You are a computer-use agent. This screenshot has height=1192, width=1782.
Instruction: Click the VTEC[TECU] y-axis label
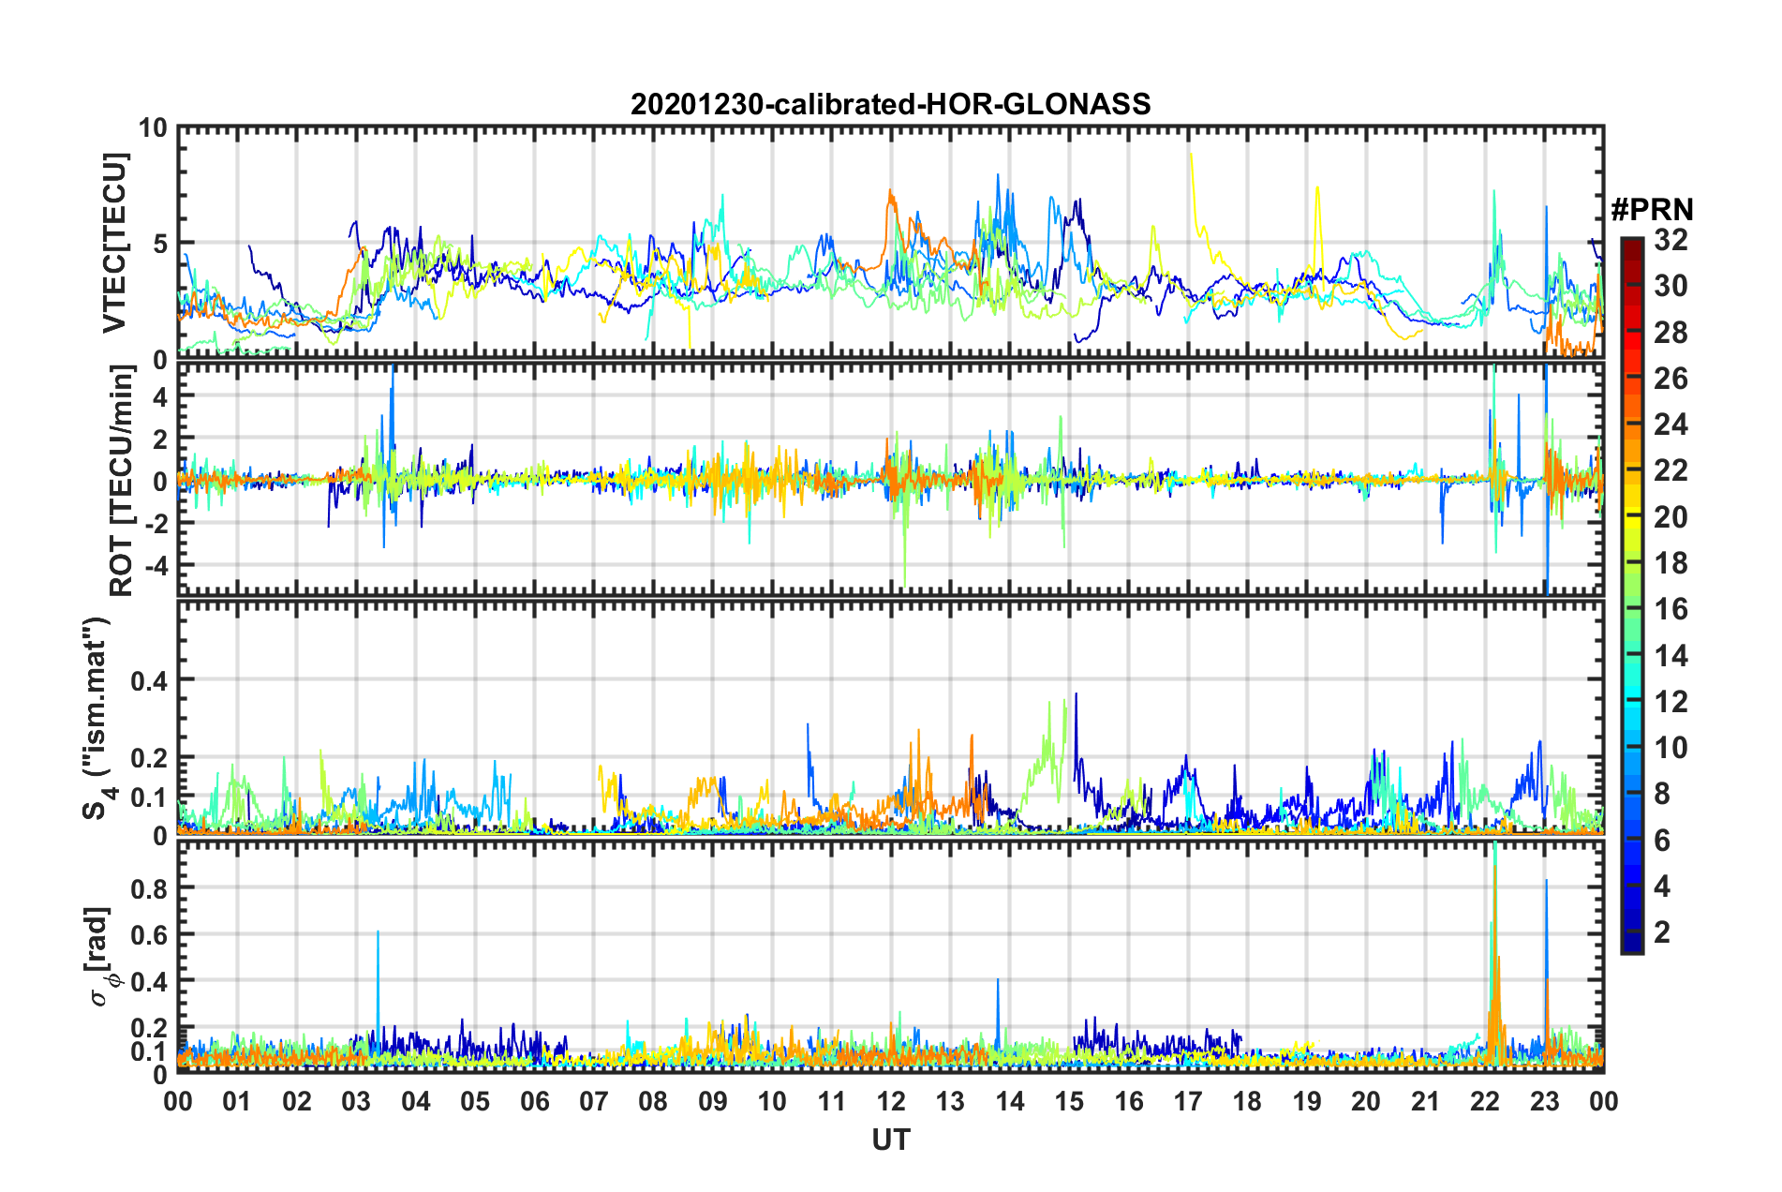115,243
